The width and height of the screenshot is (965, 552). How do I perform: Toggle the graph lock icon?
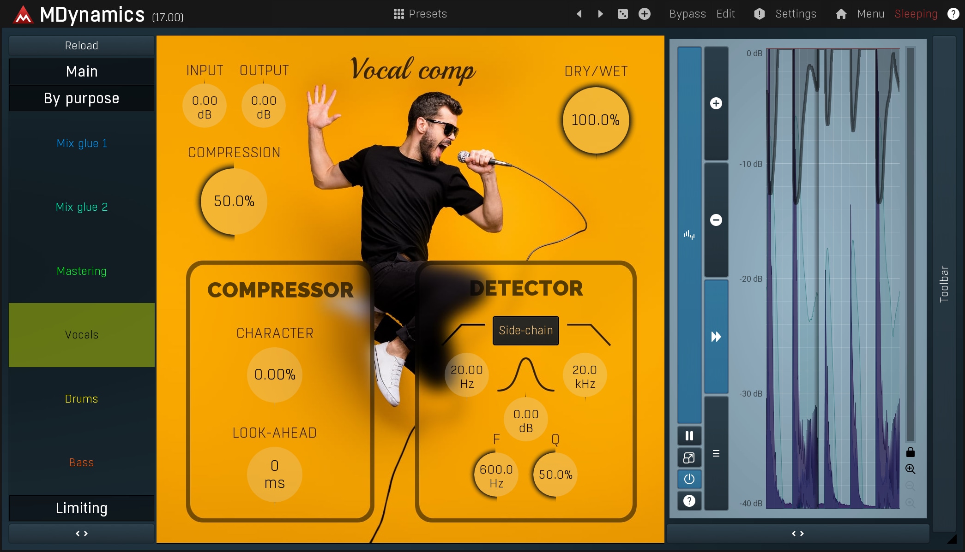910,452
